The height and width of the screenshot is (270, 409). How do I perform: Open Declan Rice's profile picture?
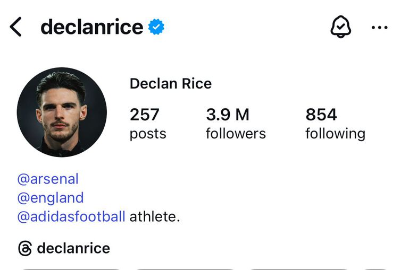click(62, 112)
